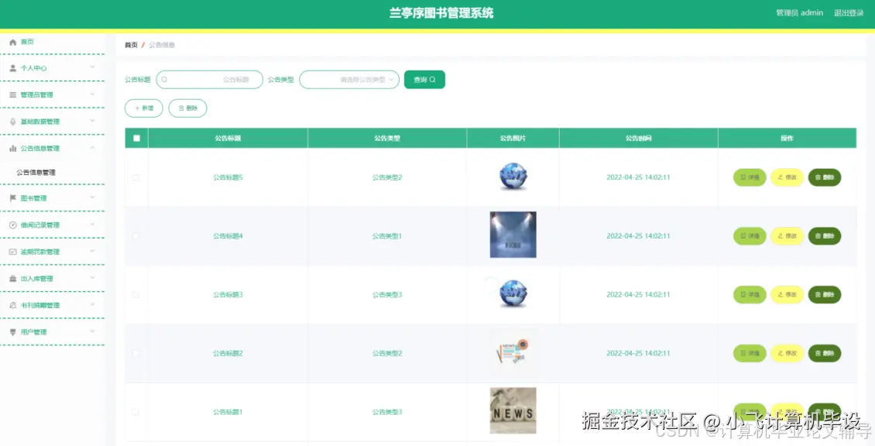Image resolution: width=875 pixels, height=446 pixels.
Task: Click the globe thumbnail for 公告标题5
Action: 513,177
